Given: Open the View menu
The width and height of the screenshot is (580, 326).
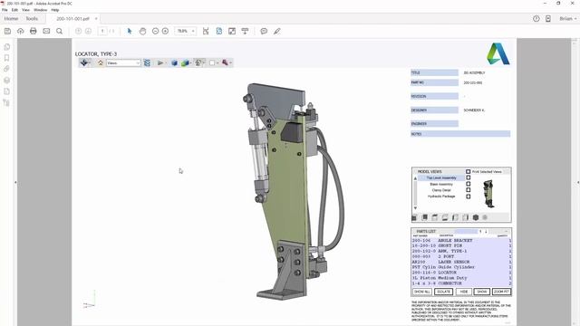Looking at the screenshot, I should (25, 10).
